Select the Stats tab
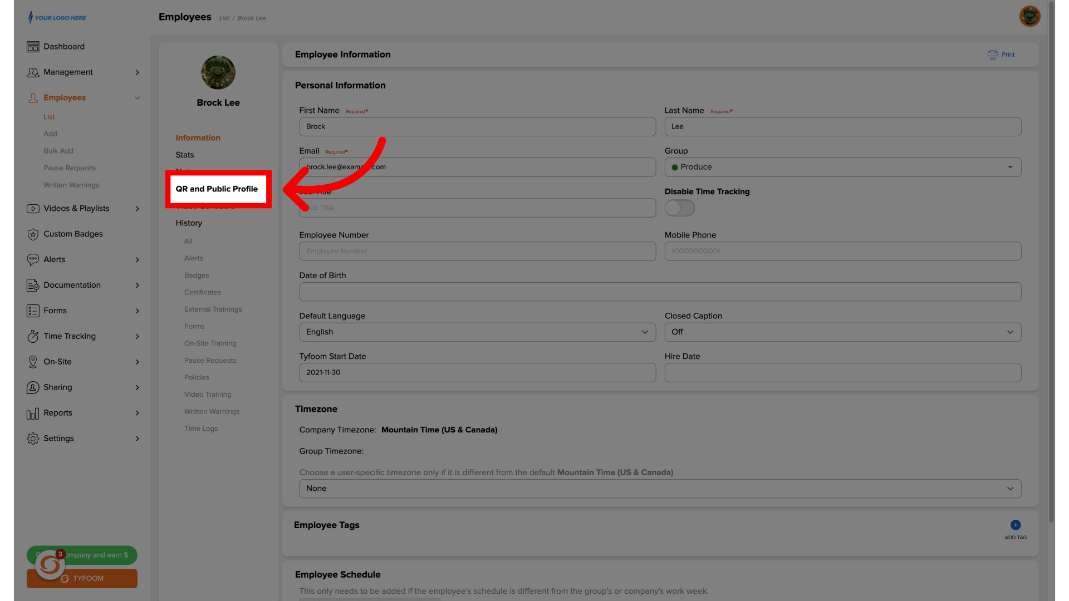The width and height of the screenshot is (1069, 601). 185,155
